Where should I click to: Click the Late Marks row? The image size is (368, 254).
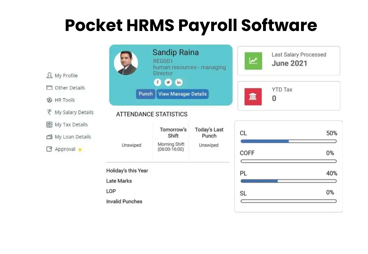pyautogui.click(x=119, y=181)
